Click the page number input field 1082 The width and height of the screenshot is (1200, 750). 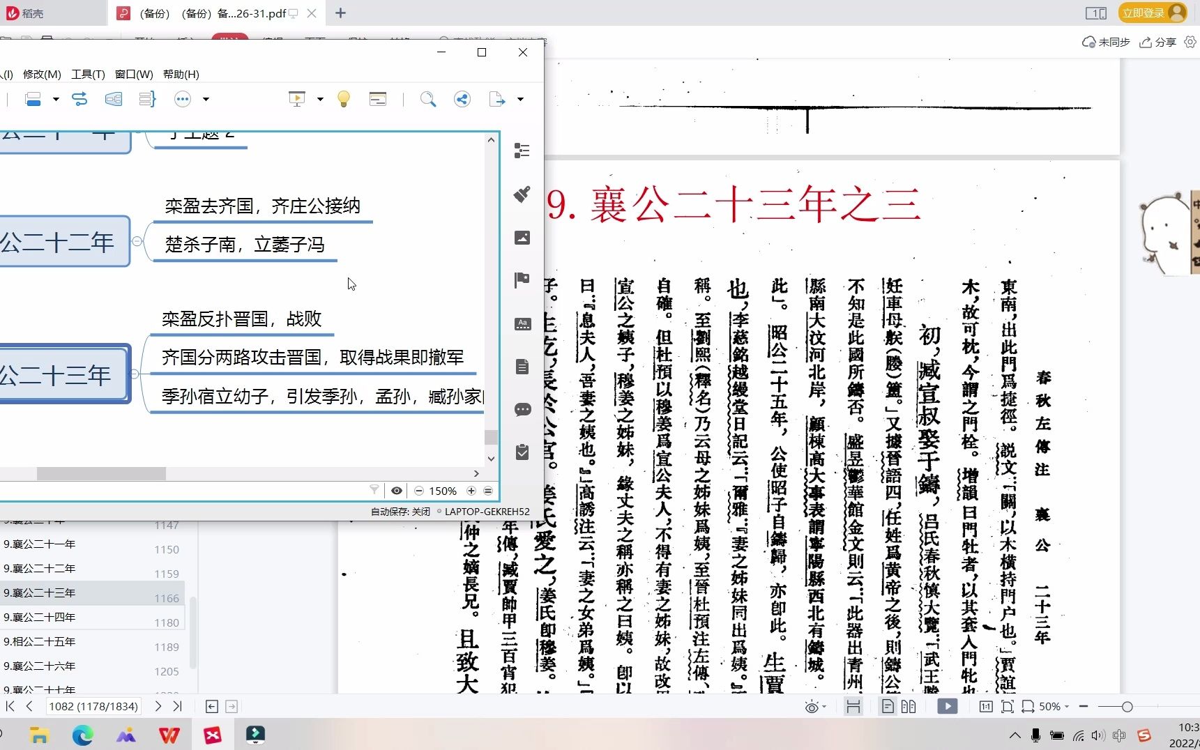[x=93, y=706]
